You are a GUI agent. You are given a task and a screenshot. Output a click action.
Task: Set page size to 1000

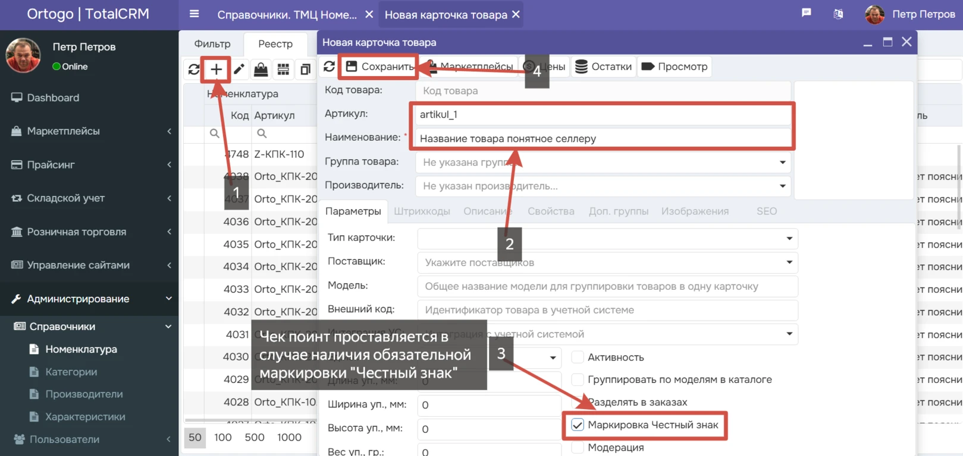point(289,438)
